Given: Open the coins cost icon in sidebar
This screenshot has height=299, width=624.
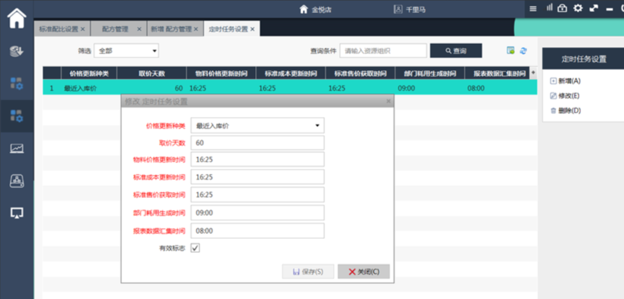Looking at the screenshot, I should click(x=17, y=51).
